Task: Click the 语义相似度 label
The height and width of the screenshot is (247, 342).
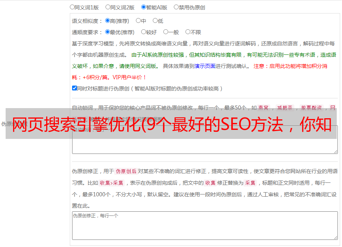Action: 87,21
